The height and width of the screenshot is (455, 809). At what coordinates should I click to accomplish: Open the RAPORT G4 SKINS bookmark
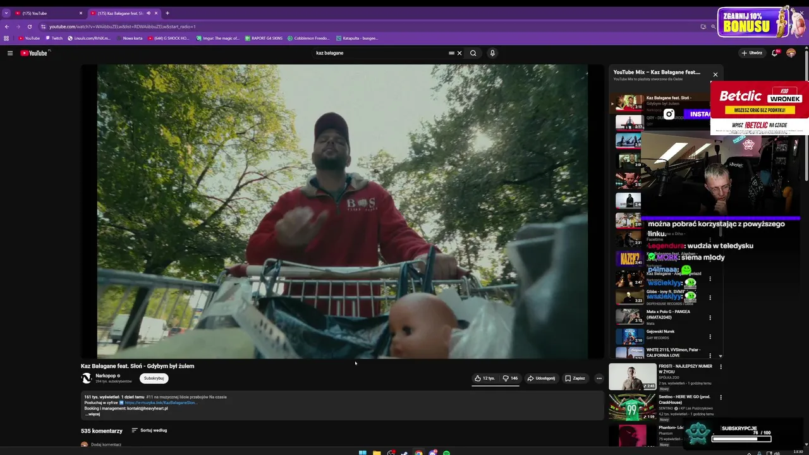click(x=264, y=38)
